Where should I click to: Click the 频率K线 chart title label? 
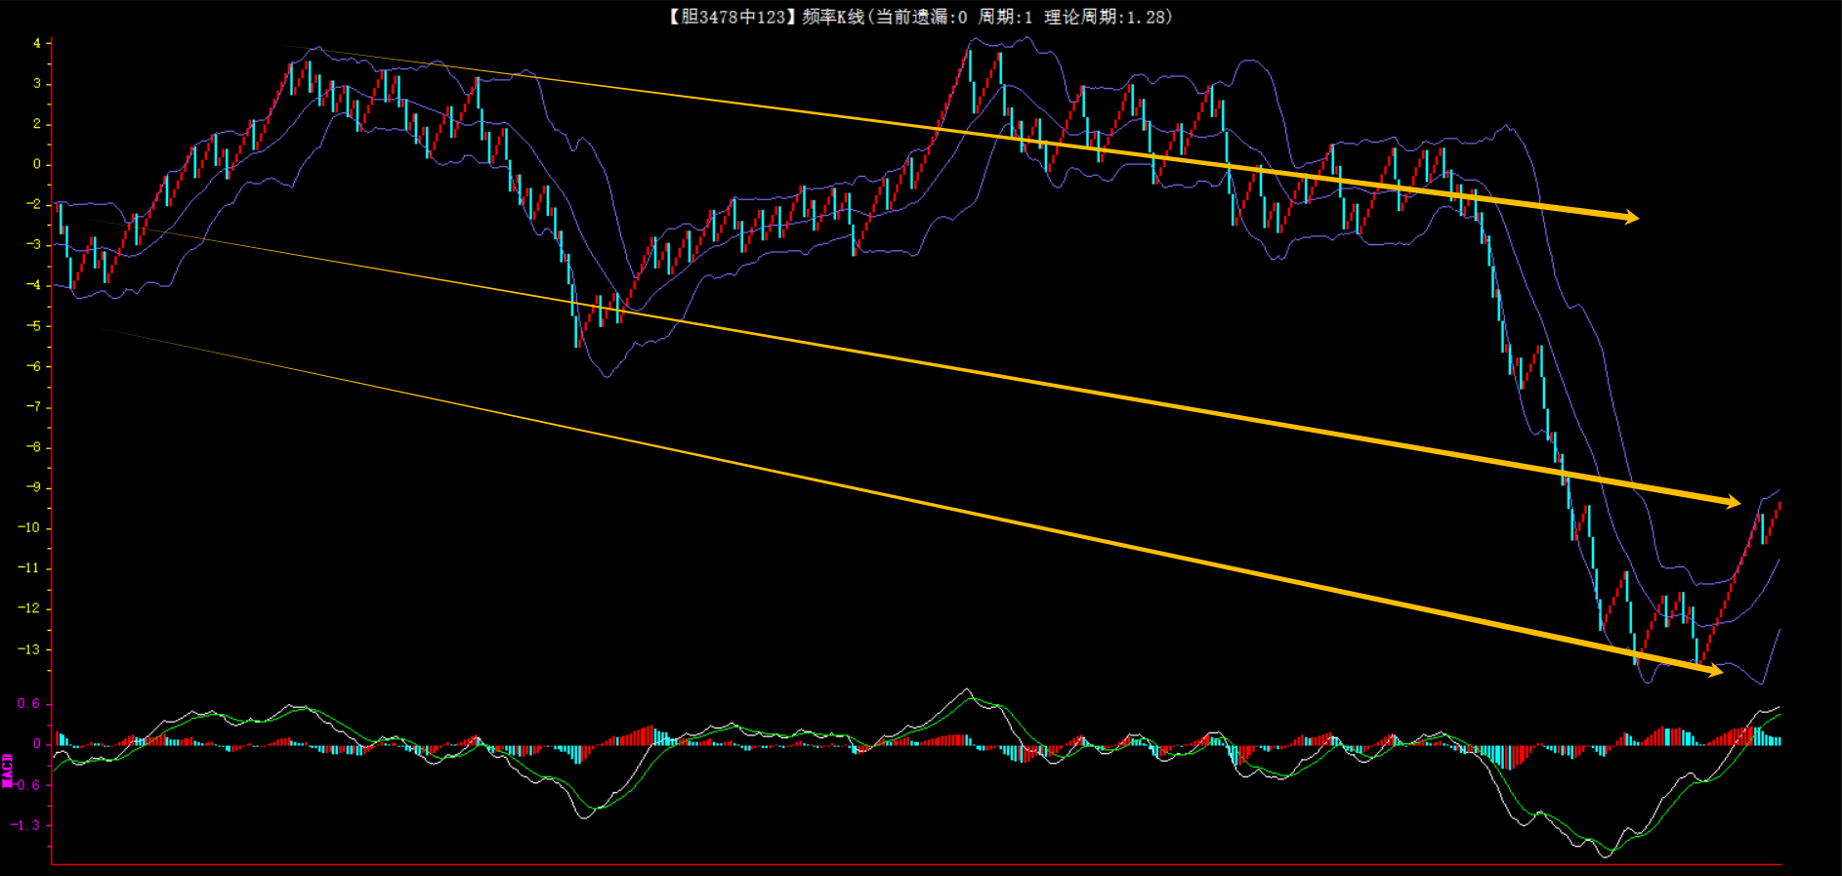point(833,17)
